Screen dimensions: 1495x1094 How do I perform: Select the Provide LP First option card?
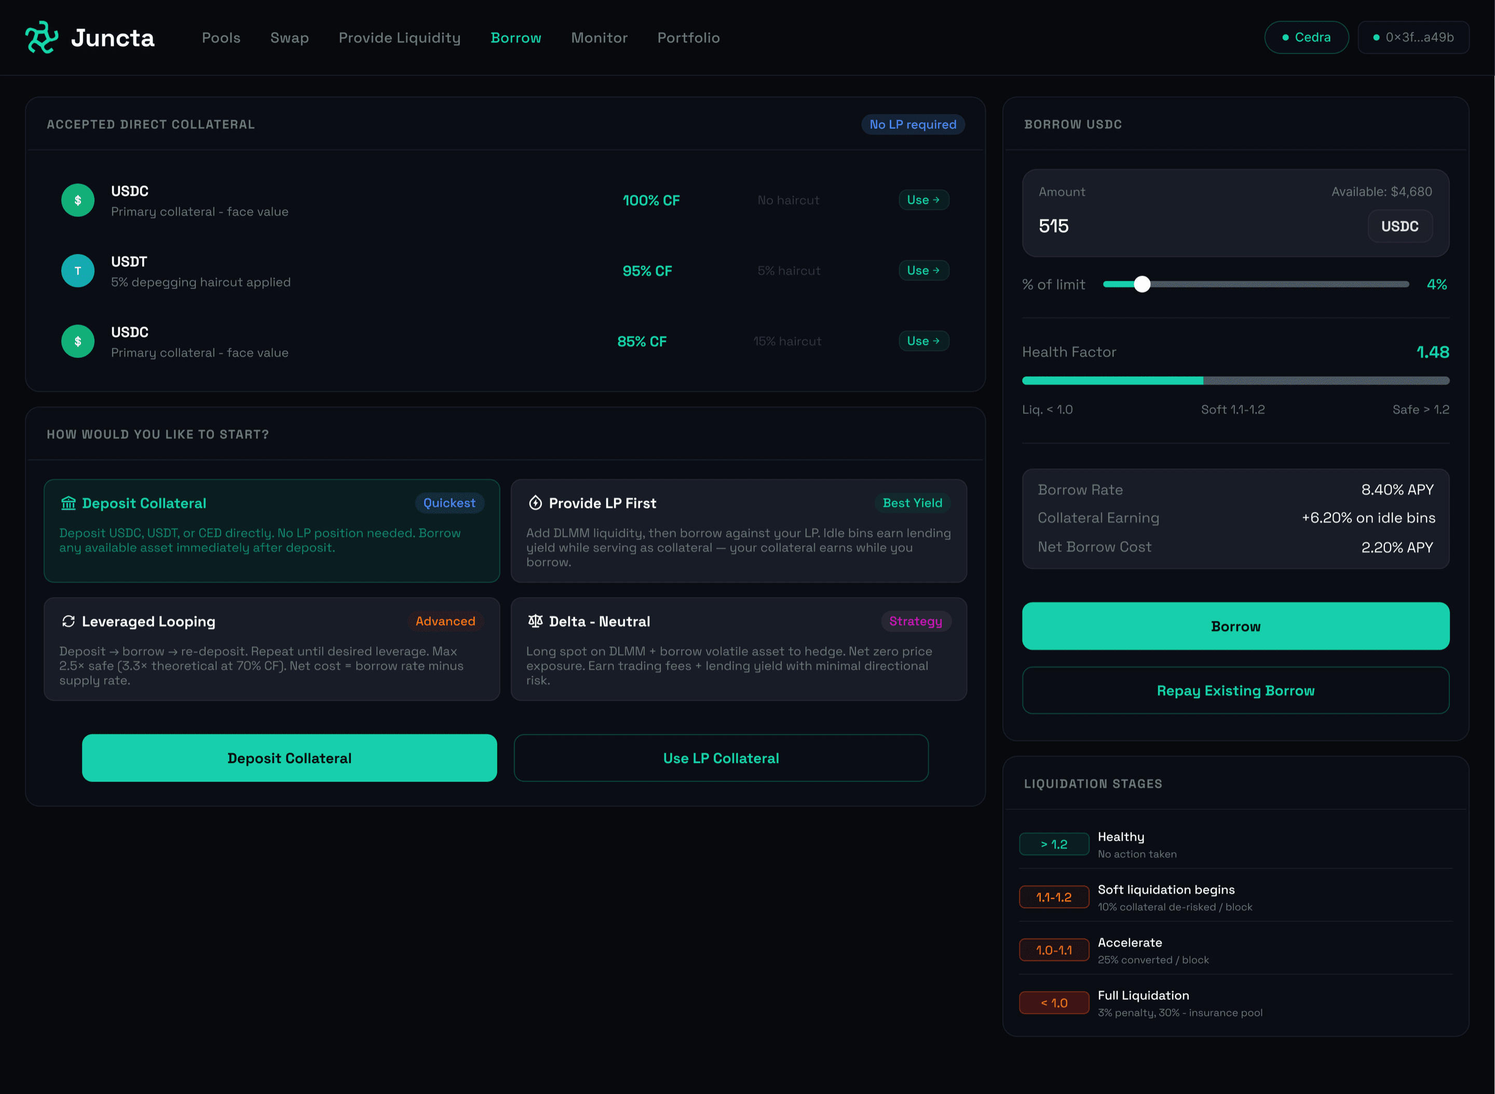click(x=739, y=531)
